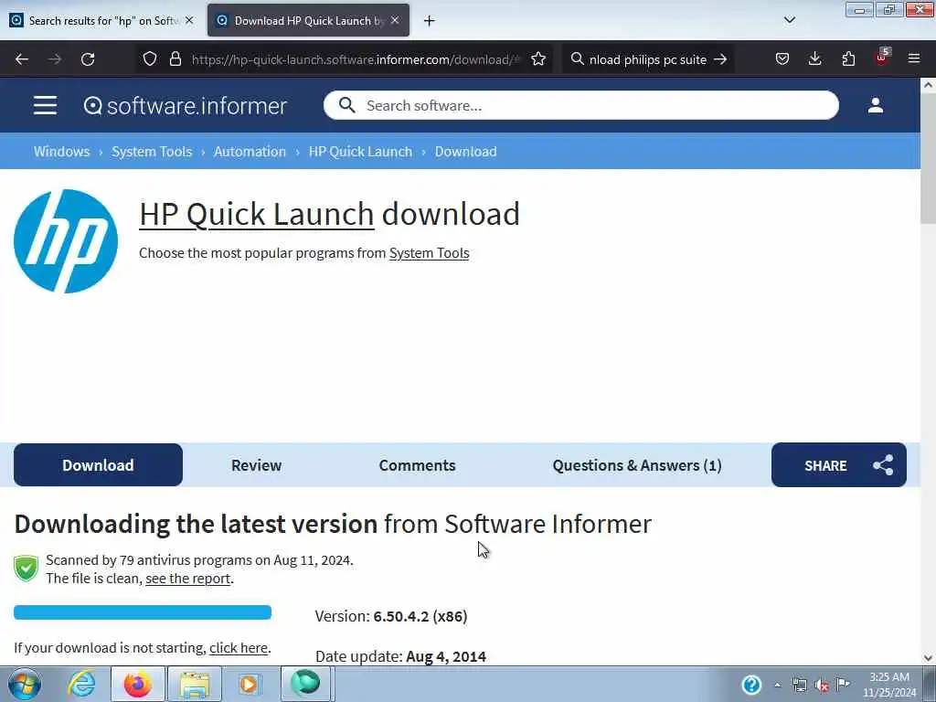This screenshot has width=936, height=702.
Task: Switch to the Review tab
Action: point(256,465)
